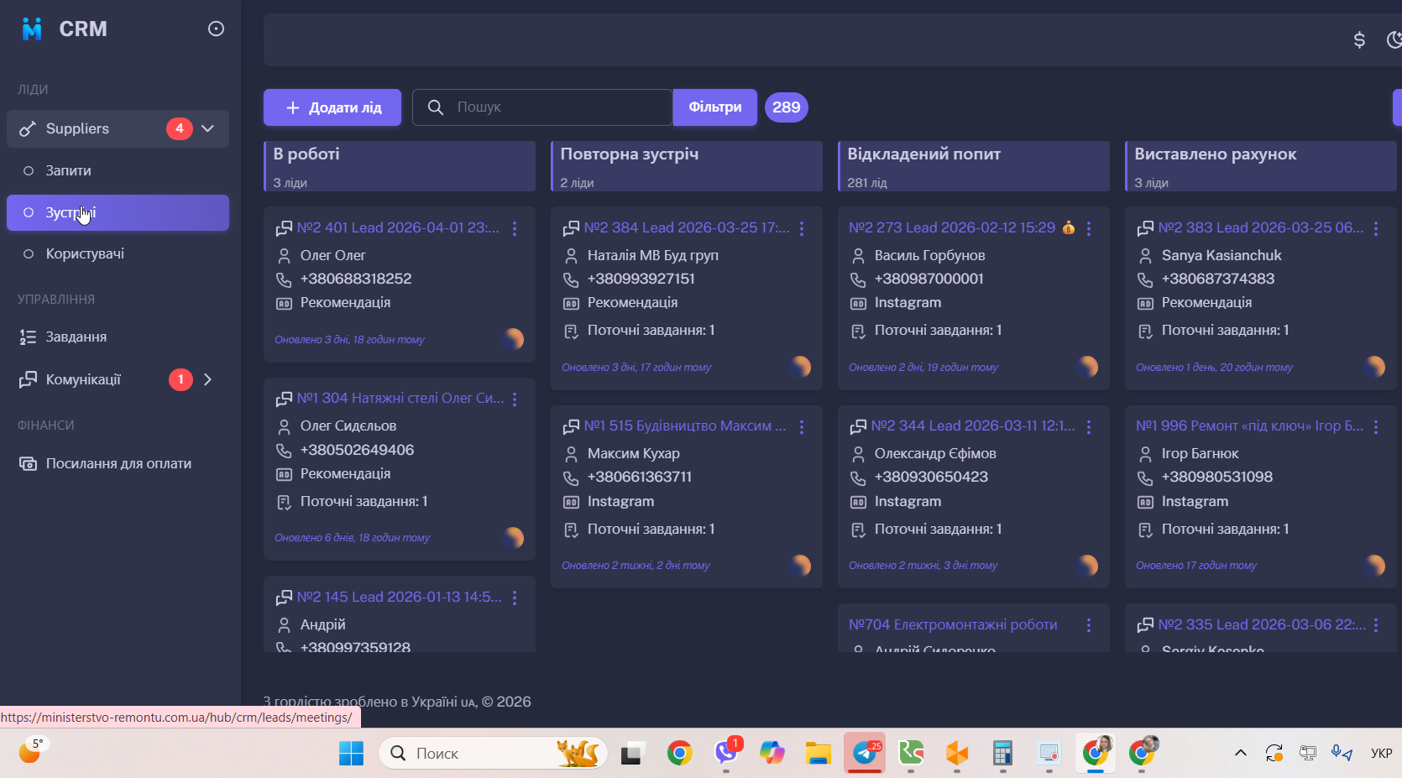Click the dollar sign icon in header
This screenshot has width=1402, height=778.
pyautogui.click(x=1359, y=39)
